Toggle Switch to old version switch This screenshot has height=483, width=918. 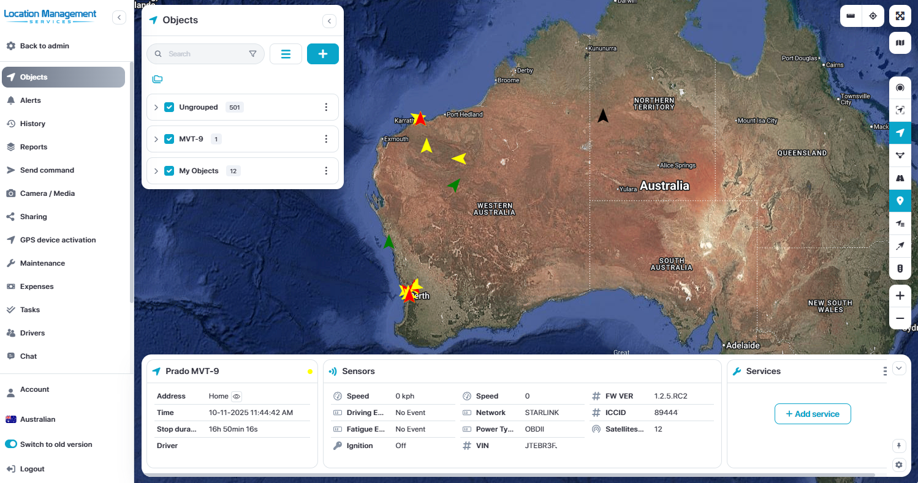point(11,444)
